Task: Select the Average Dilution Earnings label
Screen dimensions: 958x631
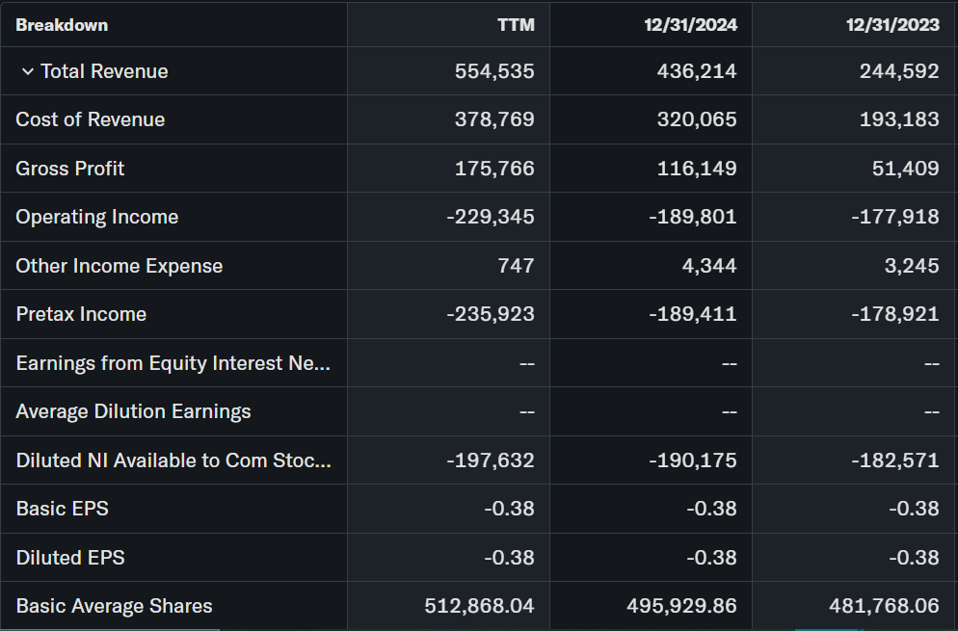Action: click(134, 411)
